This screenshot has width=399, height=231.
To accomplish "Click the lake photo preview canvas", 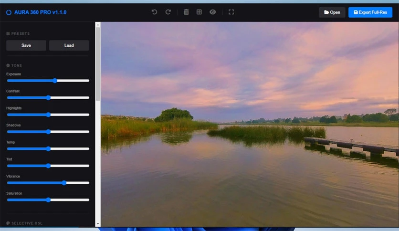I will click(250, 124).
